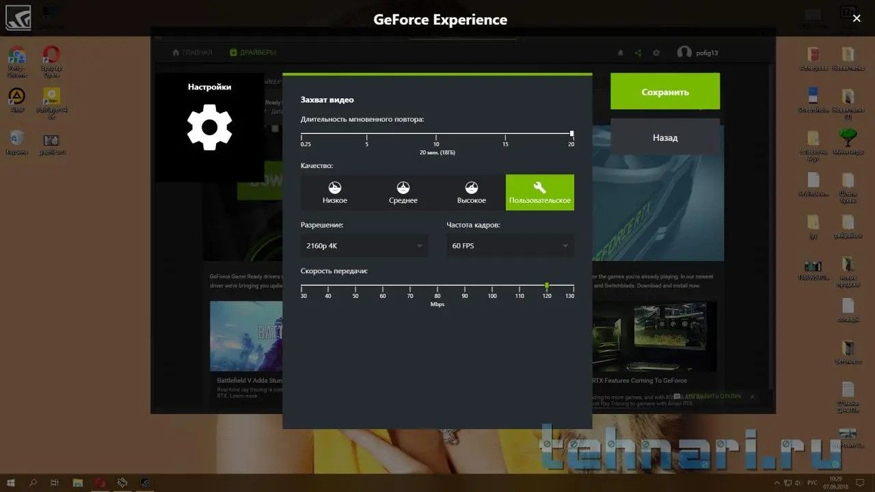Click the green bitrate slider handle
This screenshot has width=875, height=492.
547,285
